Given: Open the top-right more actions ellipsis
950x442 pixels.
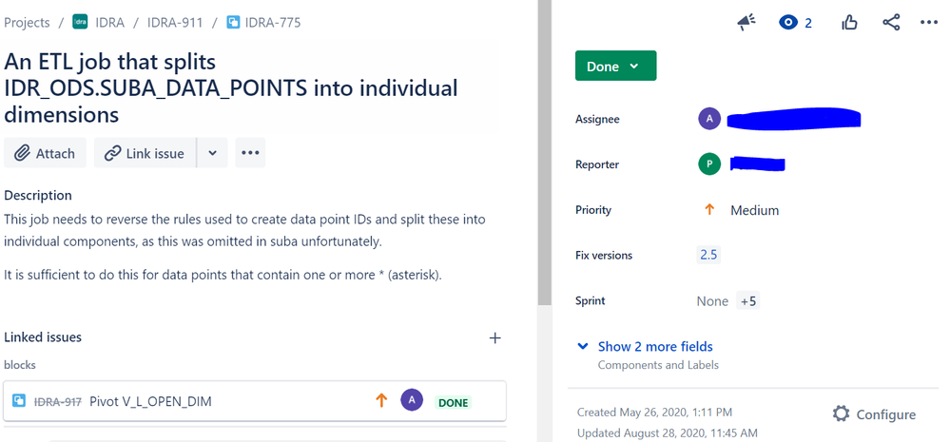Looking at the screenshot, I should click(929, 23).
